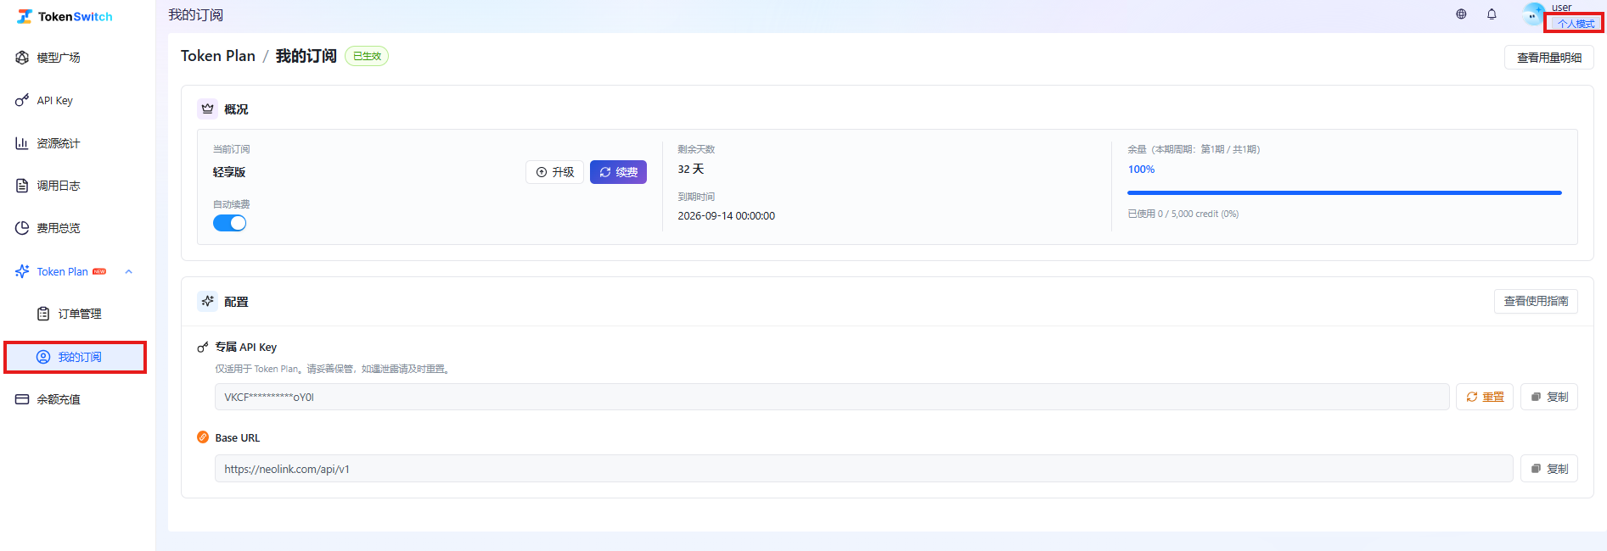Switch the 个人模式 mode selector

[1576, 24]
